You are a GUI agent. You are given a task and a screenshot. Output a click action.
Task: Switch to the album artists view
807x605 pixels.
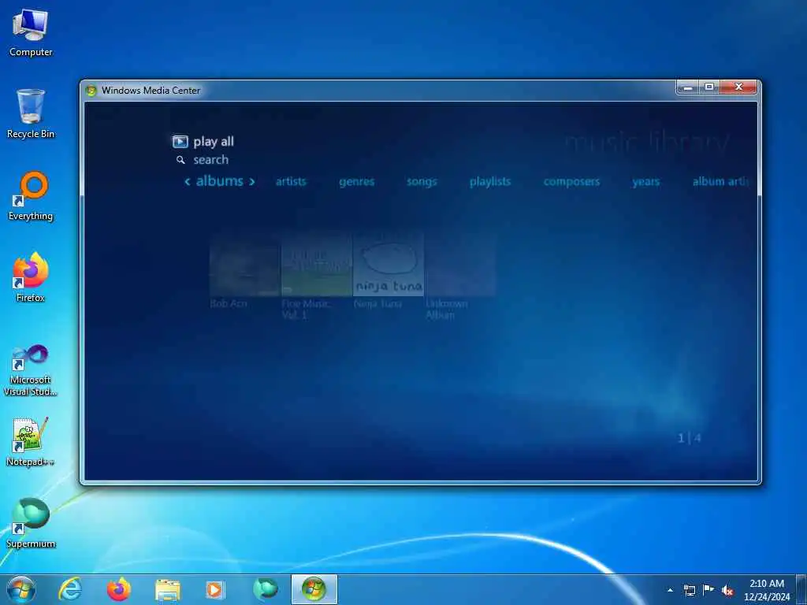click(720, 182)
